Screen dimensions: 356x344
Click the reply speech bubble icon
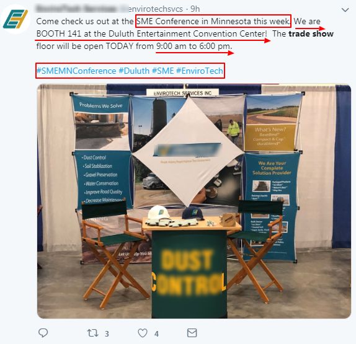[x=43, y=333]
